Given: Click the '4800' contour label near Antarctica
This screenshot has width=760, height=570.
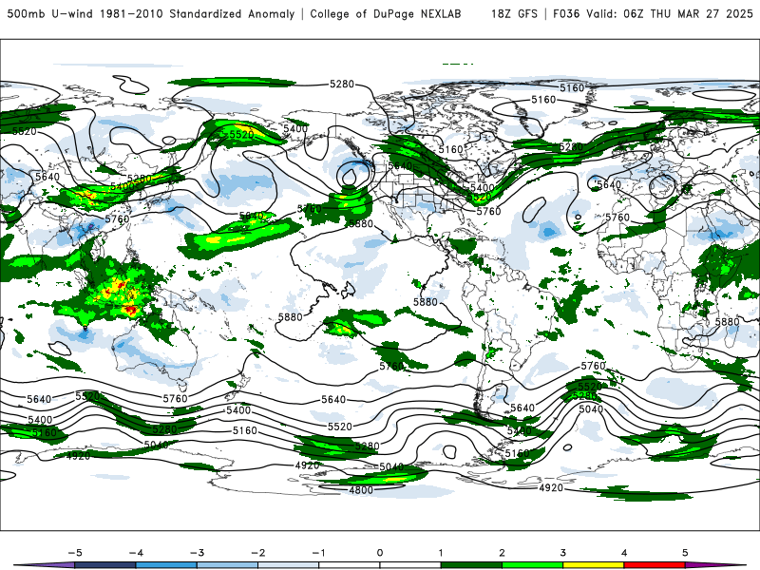Looking at the screenshot, I should (x=361, y=490).
